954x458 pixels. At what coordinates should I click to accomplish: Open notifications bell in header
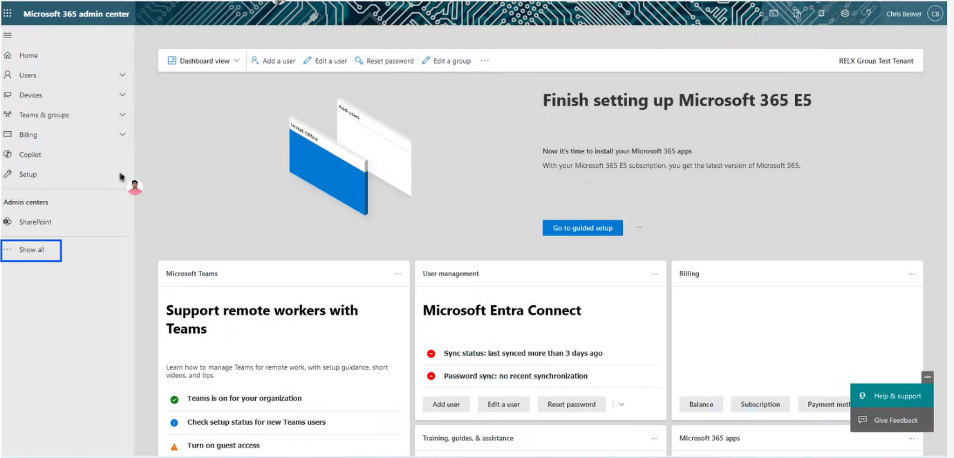click(x=821, y=13)
